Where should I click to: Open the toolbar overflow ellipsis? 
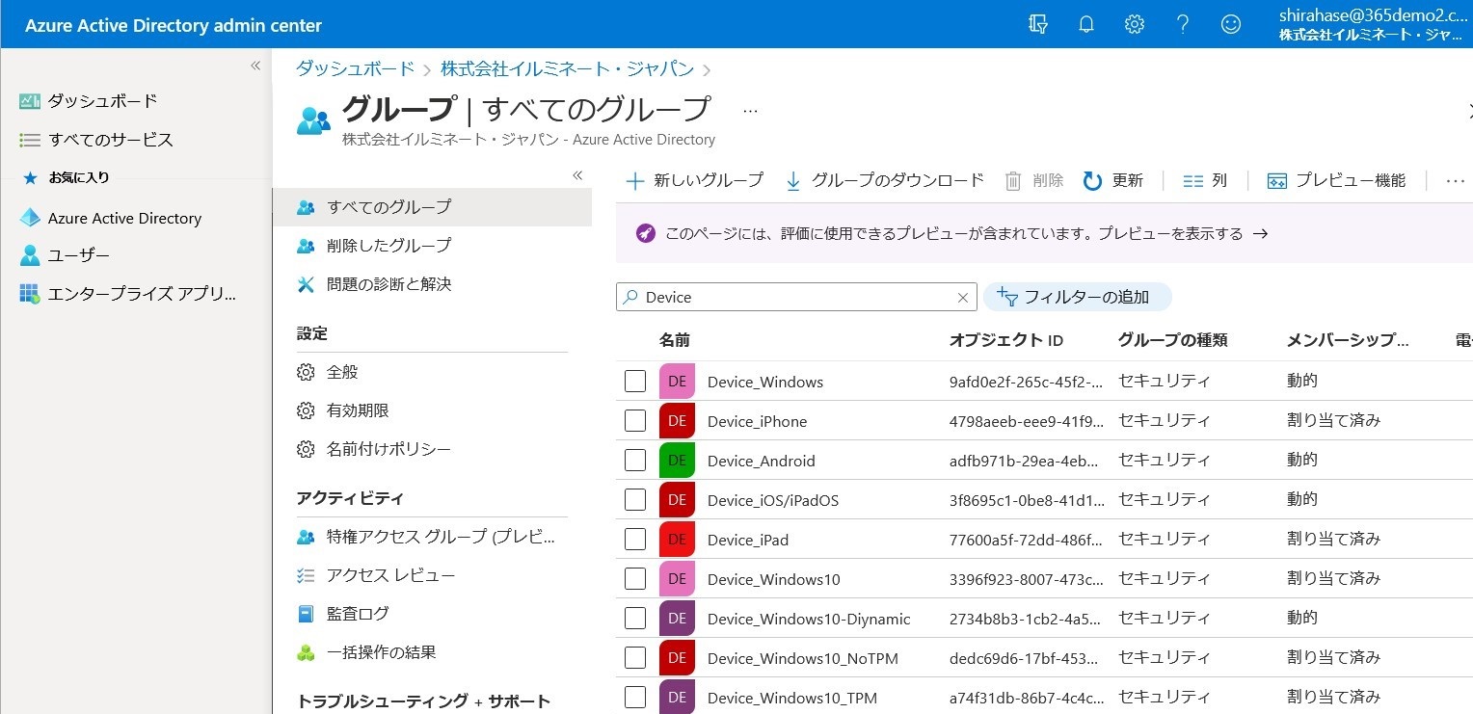pos(1456,180)
